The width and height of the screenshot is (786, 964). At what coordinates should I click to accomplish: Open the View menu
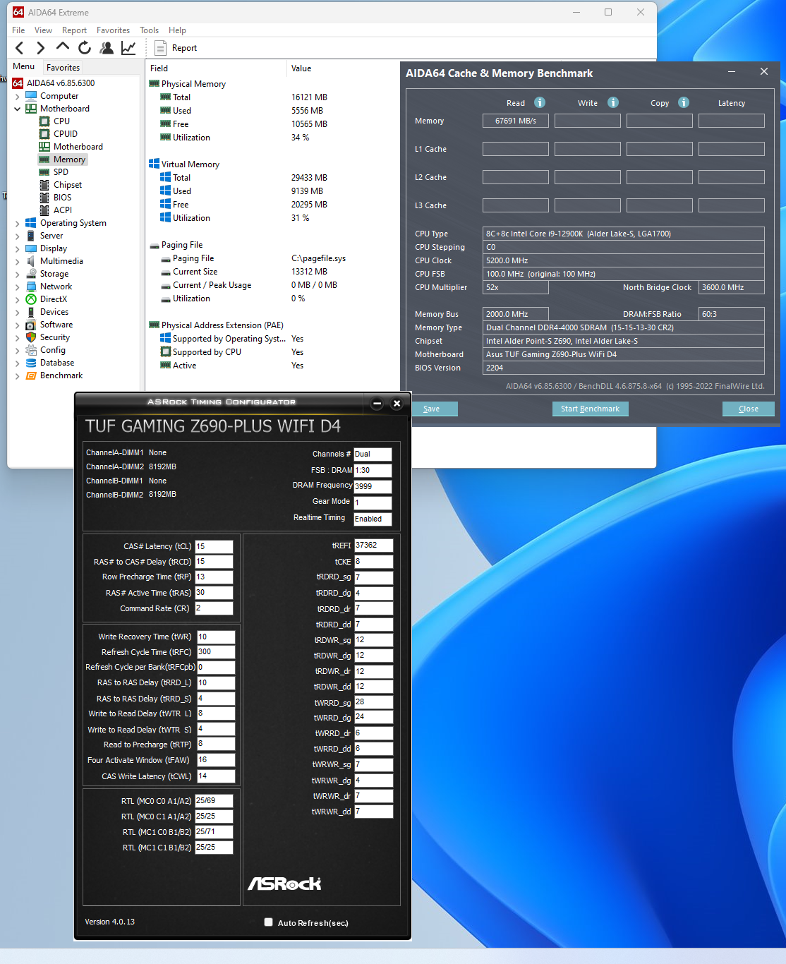(44, 30)
